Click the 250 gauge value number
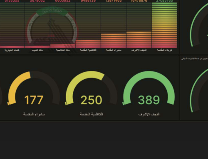 pyautogui.click(x=92, y=100)
